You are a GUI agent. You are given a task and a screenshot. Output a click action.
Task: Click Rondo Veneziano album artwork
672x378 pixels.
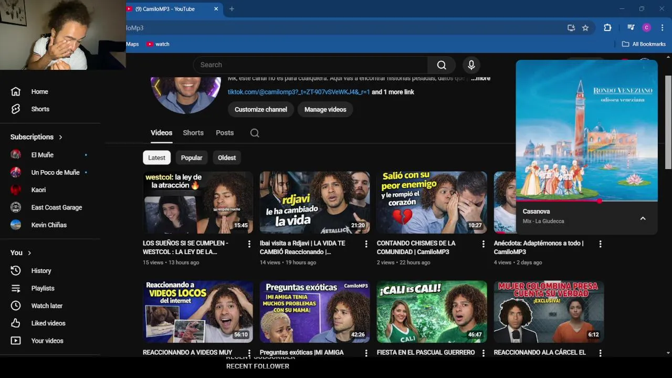coord(586,130)
